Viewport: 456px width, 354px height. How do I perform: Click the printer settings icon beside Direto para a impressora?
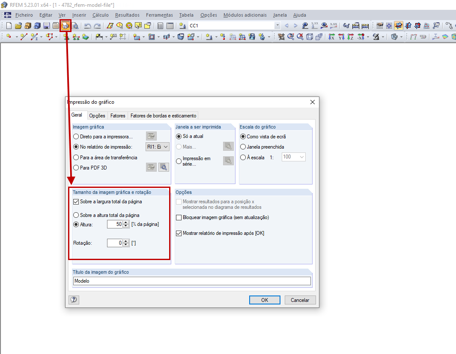pyautogui.click(x=151, y=136)
